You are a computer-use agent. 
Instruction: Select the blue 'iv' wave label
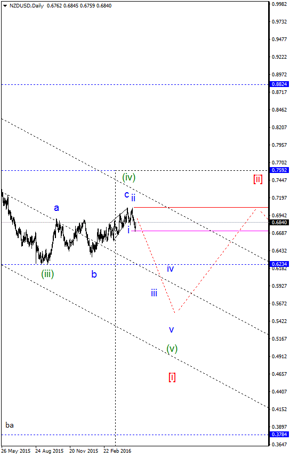pos(171,269)
